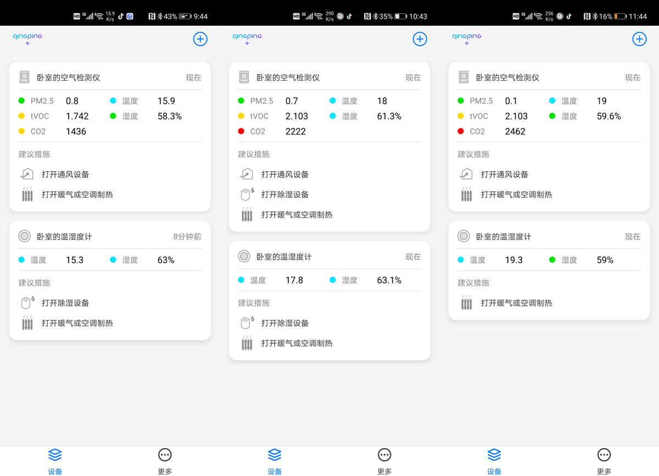659x476 pixels.
Task: Expand the 卧室的温湿度计 card details
Action: [x=109, y=236]
